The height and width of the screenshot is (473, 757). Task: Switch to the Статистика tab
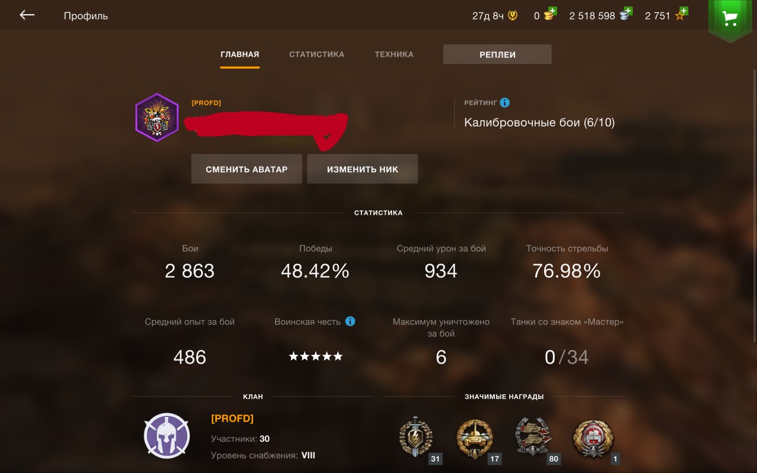click(316, 54)
